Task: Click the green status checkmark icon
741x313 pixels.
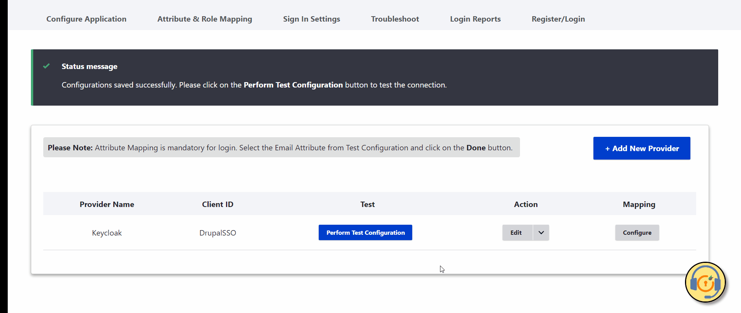Action: pos(46,66)
